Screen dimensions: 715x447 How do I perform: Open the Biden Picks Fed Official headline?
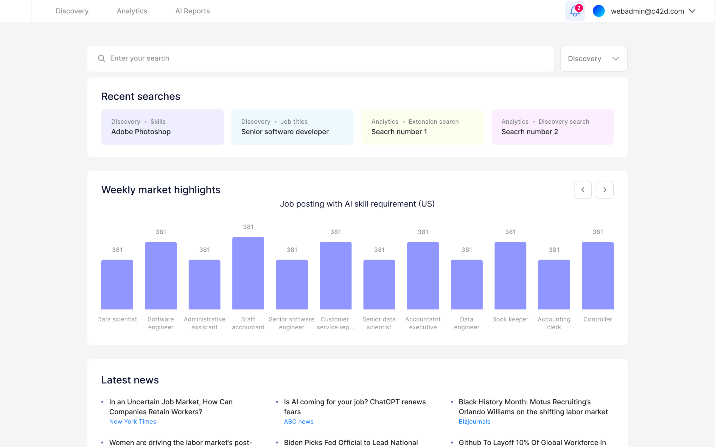(x=351, y=443)
